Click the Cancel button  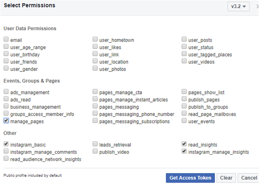249,178
